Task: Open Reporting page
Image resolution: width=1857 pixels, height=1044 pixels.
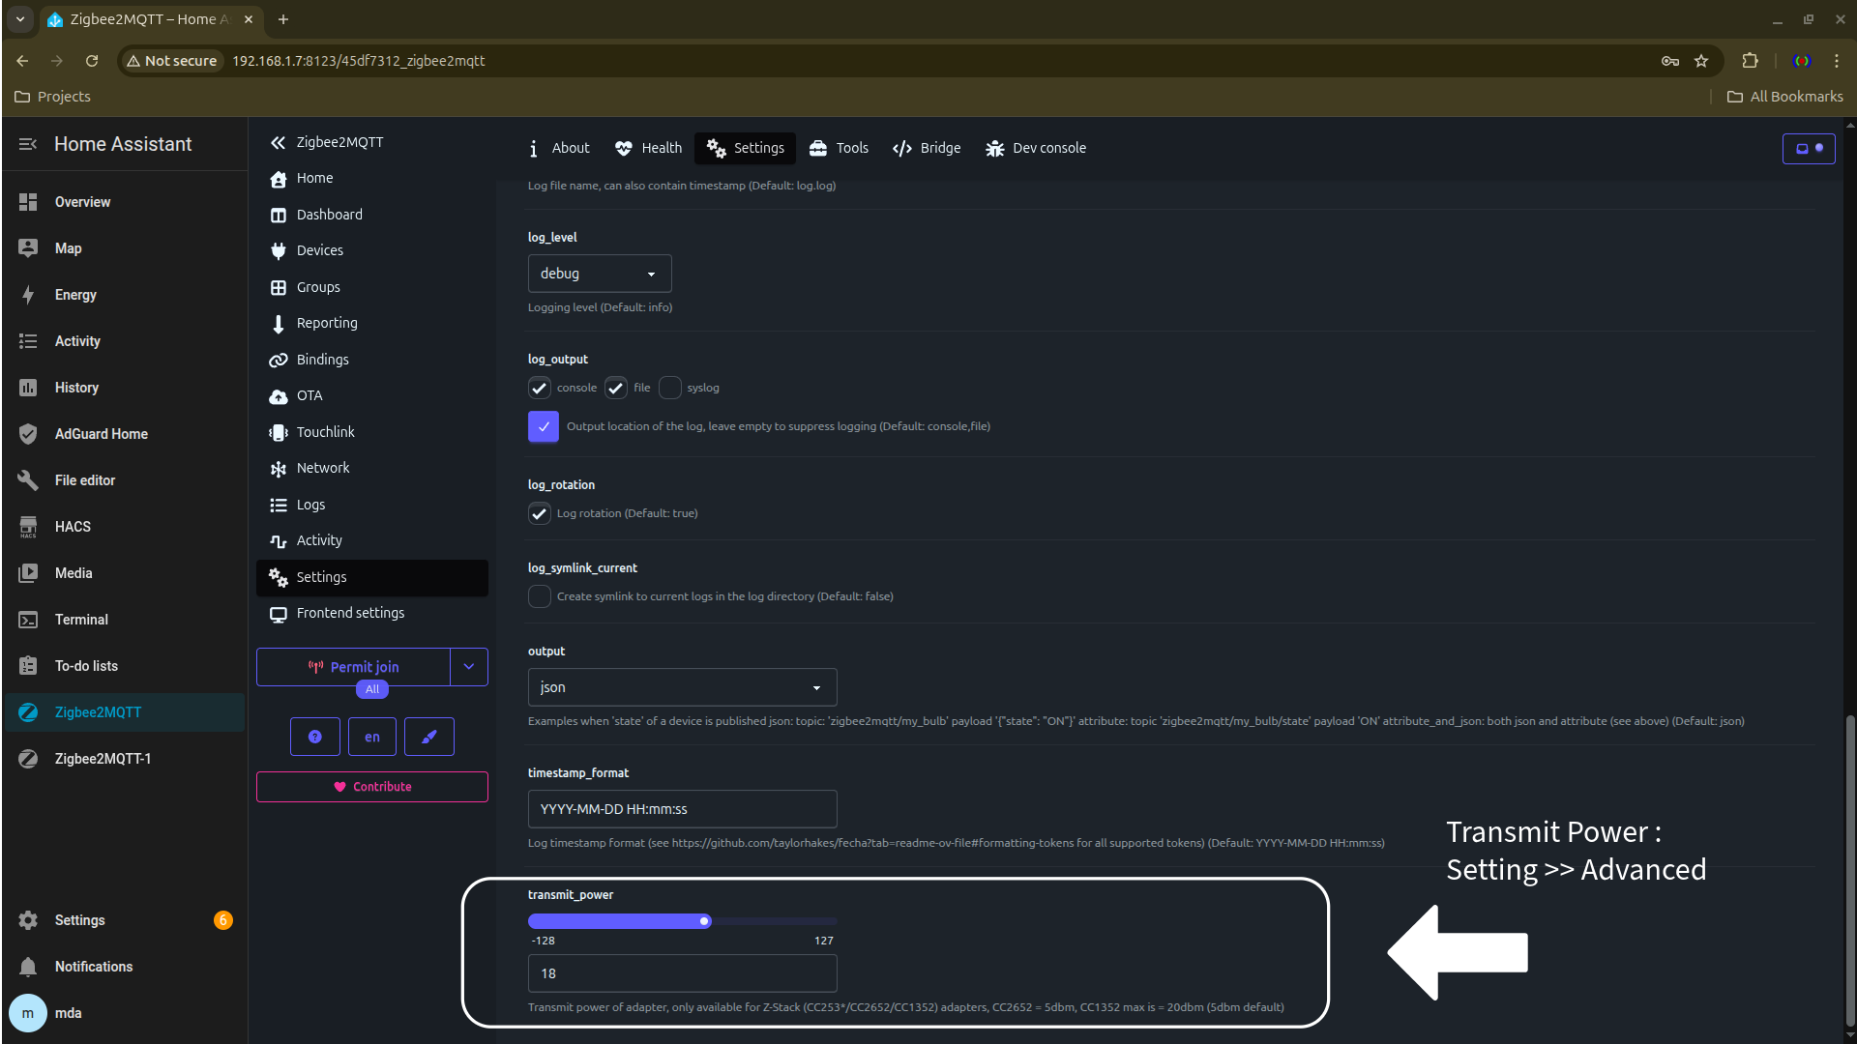Action: click(x=371, y=323)
